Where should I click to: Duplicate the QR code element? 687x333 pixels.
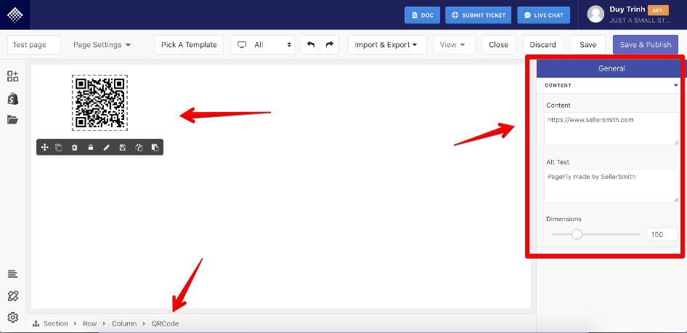pyautogui.click(x=59, y=148)
